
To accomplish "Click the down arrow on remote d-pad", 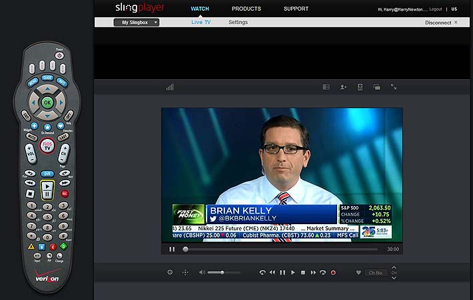I will click(x=48, y=116).
